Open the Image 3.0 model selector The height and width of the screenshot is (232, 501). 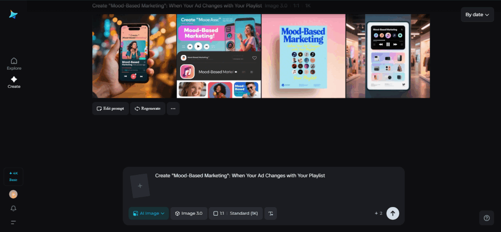click(189, 213)
